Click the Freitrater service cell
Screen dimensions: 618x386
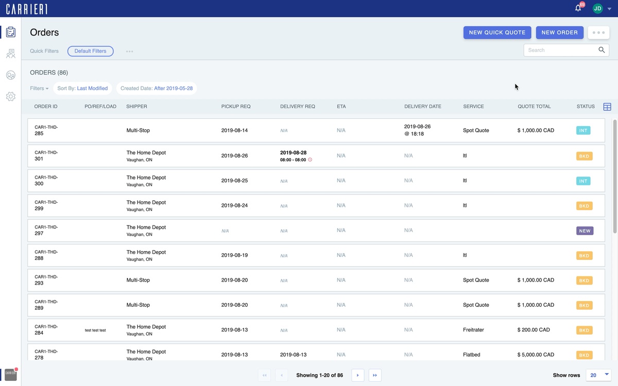(473, 330)
